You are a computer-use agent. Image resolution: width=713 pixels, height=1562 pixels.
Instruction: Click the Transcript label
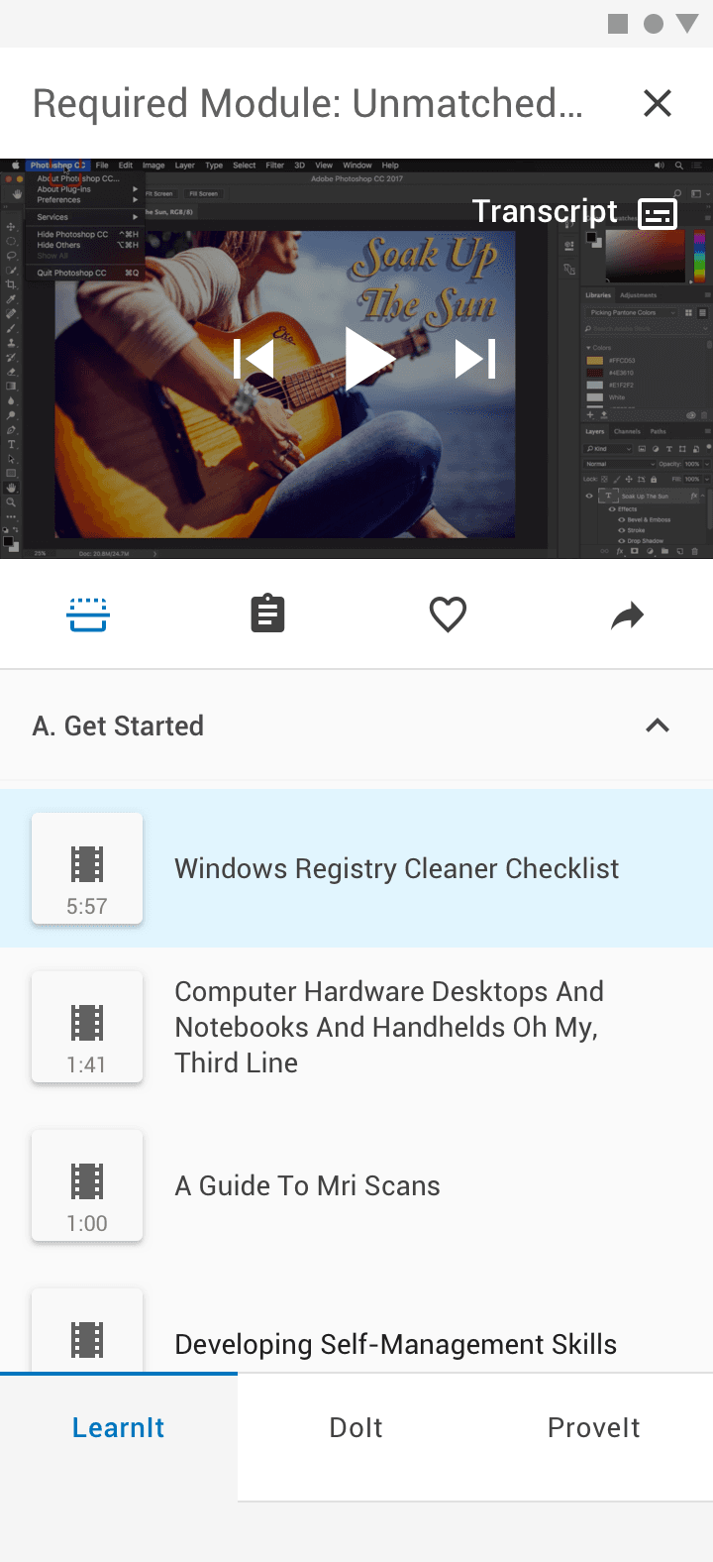(x=545, y=211)
